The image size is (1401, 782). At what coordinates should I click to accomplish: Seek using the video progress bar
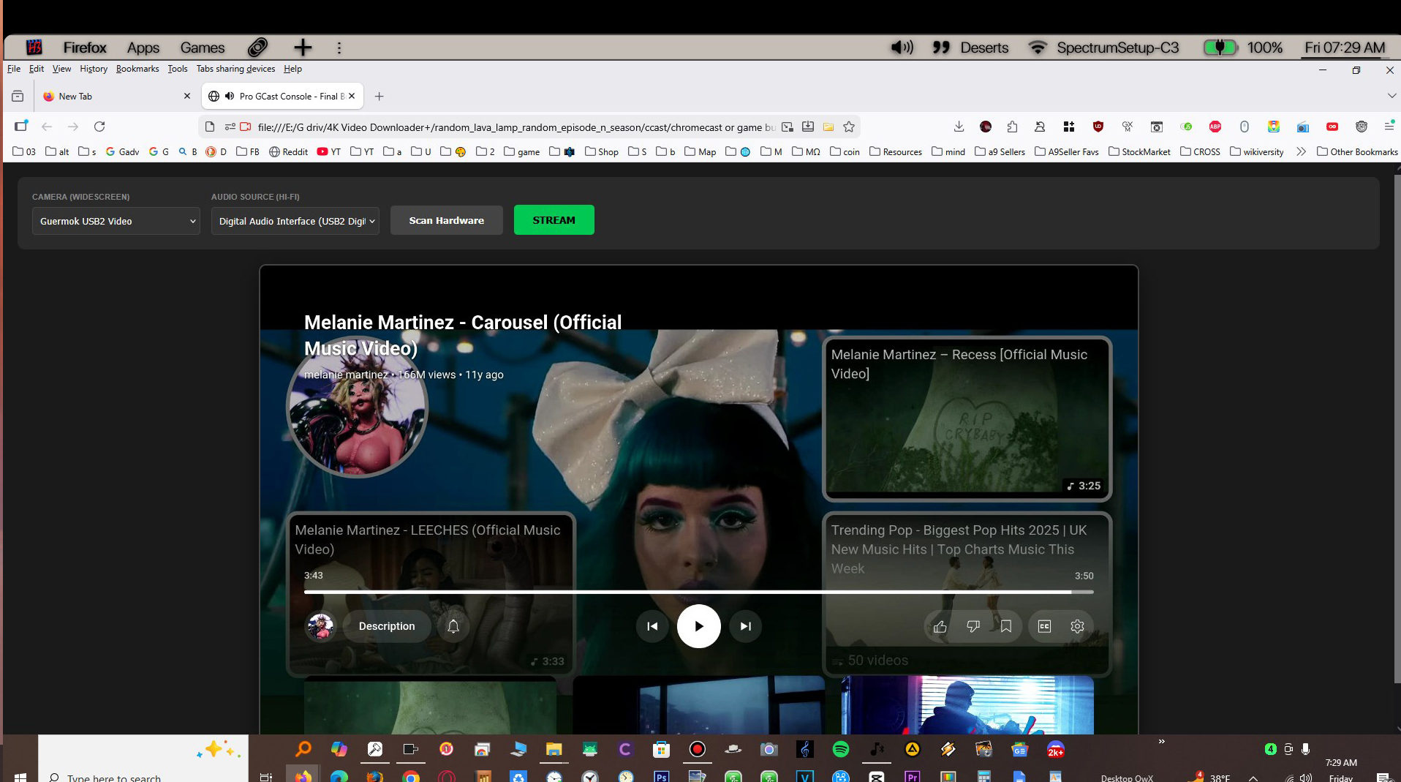pyautogui.click(x=698, y=592)
